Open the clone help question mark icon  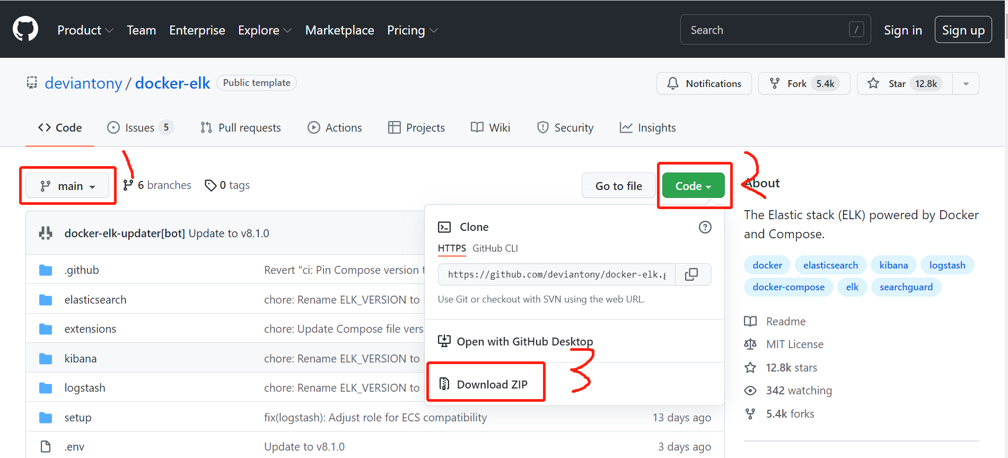click(x=705, y=227)
